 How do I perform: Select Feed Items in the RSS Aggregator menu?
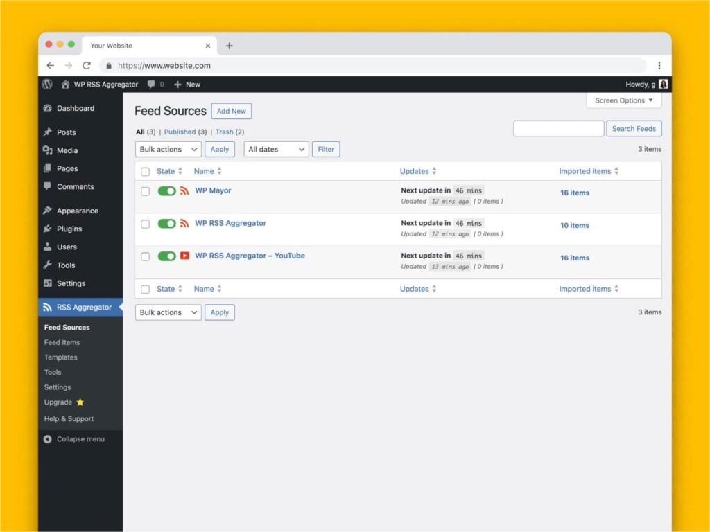62,342
